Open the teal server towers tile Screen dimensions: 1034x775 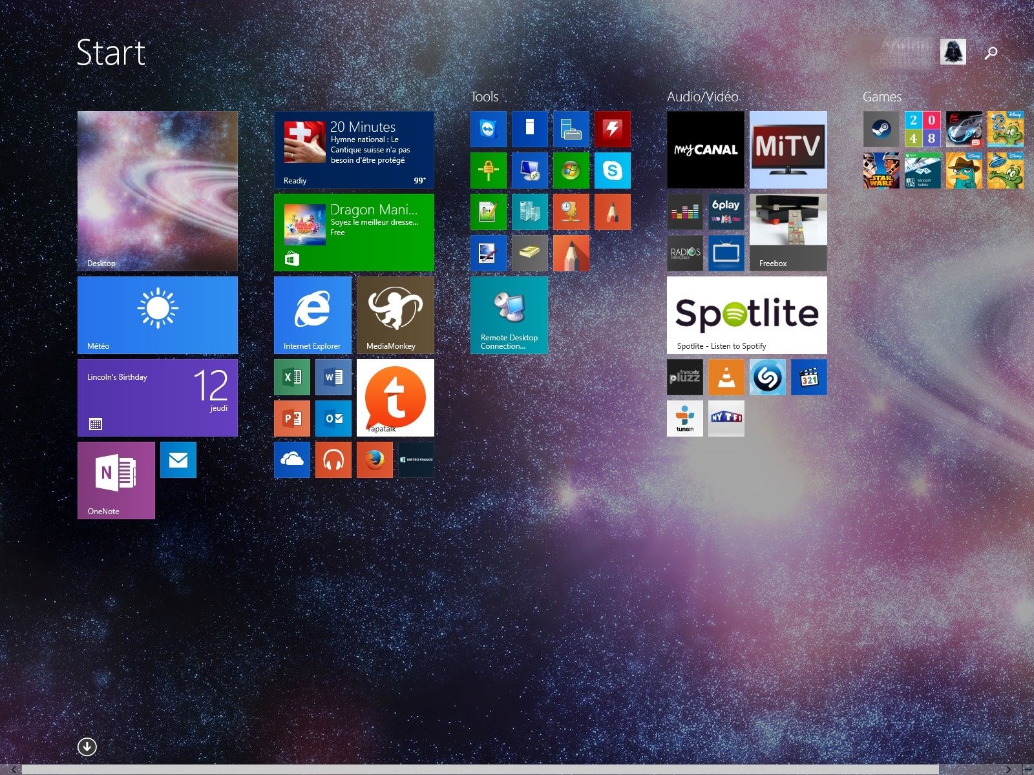(530, 212)
